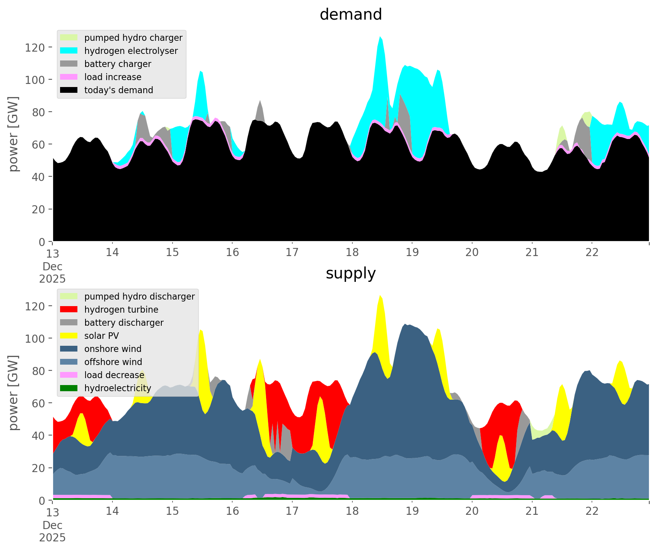This screenshot has height=551, width=657.
Task: Click the green hydroelectricity legend swatch
Action: click(x=69, y=388)
